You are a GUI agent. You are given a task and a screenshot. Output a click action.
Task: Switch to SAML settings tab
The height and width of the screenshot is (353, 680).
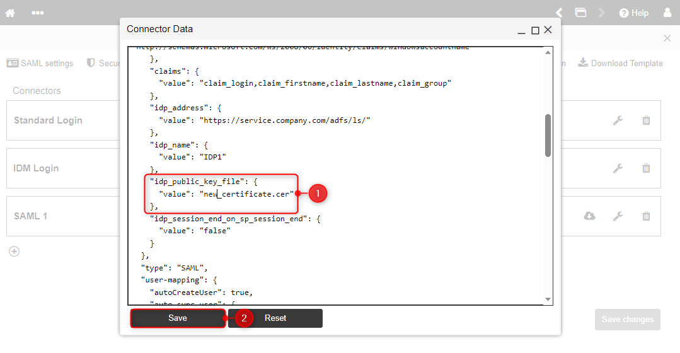40,63
